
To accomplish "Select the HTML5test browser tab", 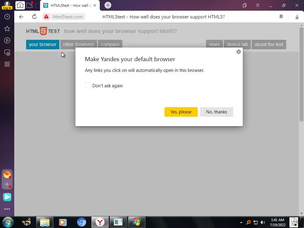I will click(x=70, y=5).
